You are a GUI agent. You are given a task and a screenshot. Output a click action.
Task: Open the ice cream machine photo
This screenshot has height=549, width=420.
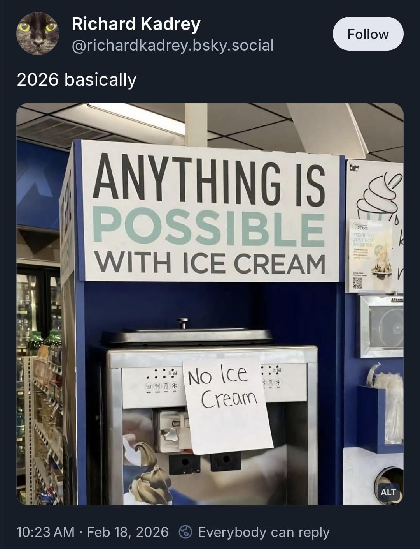click(210, 304)
